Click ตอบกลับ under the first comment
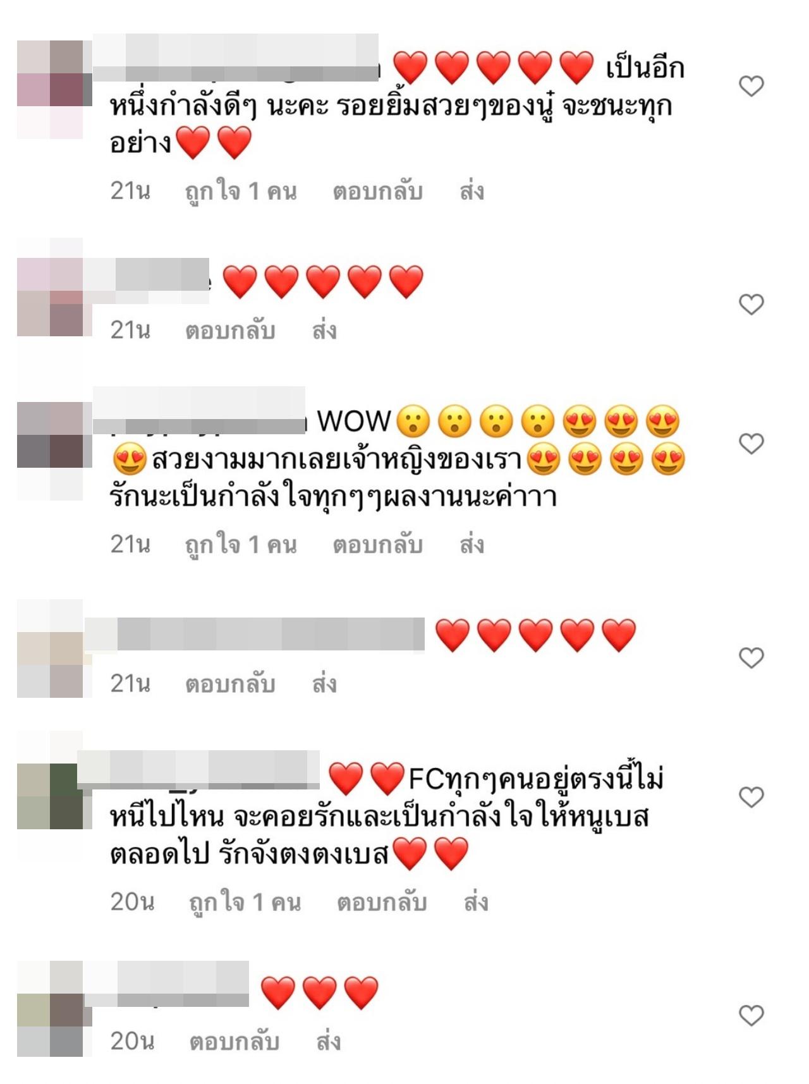The height and width of the screenshot is (1084, 809). (378, 192)
